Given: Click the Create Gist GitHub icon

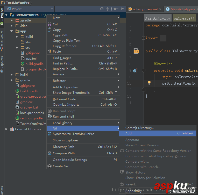Looking at the screenshot, I should (50, 166).
